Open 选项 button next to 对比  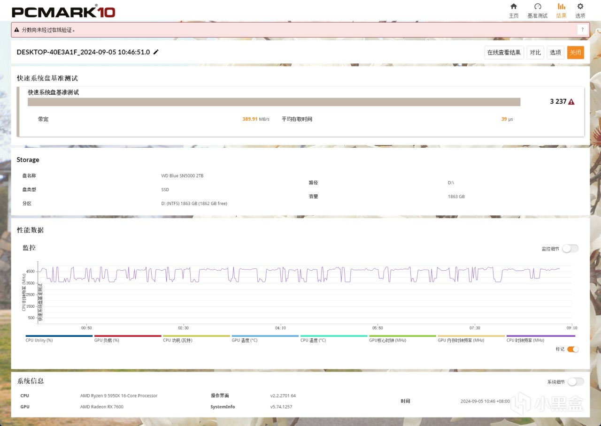point(555,53)
